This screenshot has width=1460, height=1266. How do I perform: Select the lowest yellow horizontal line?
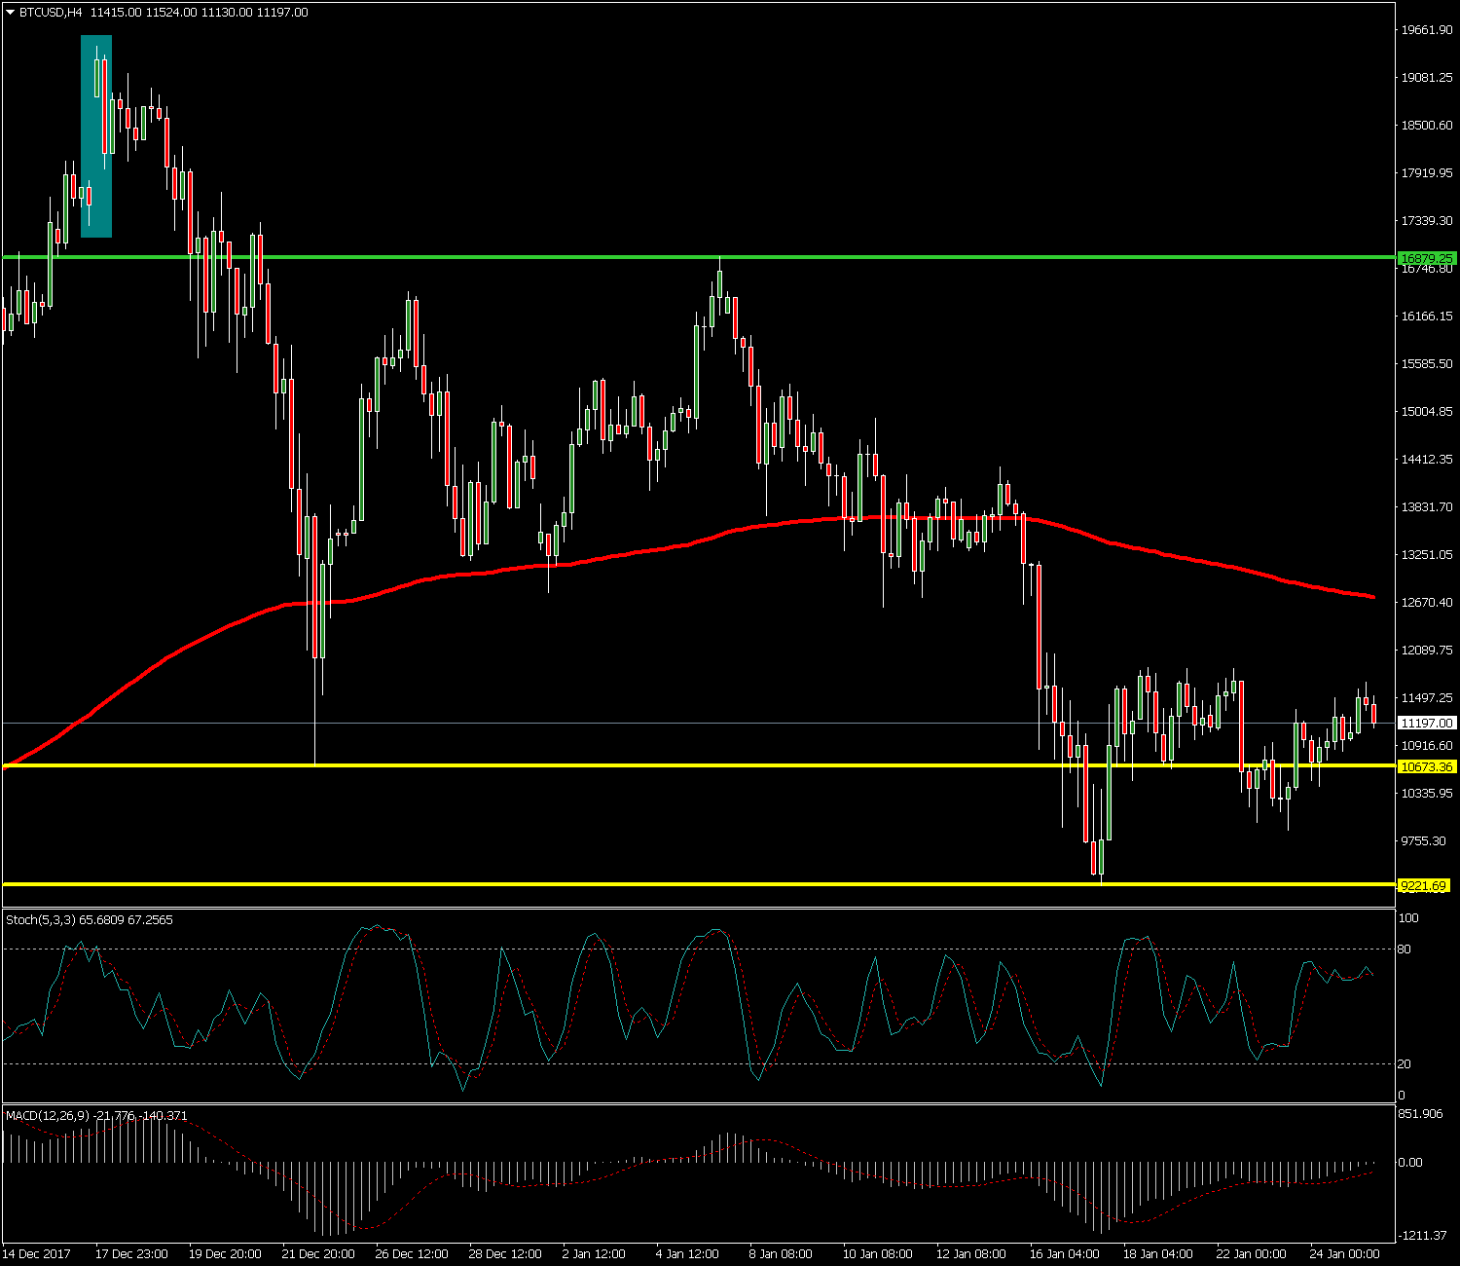tap(584, 884)
